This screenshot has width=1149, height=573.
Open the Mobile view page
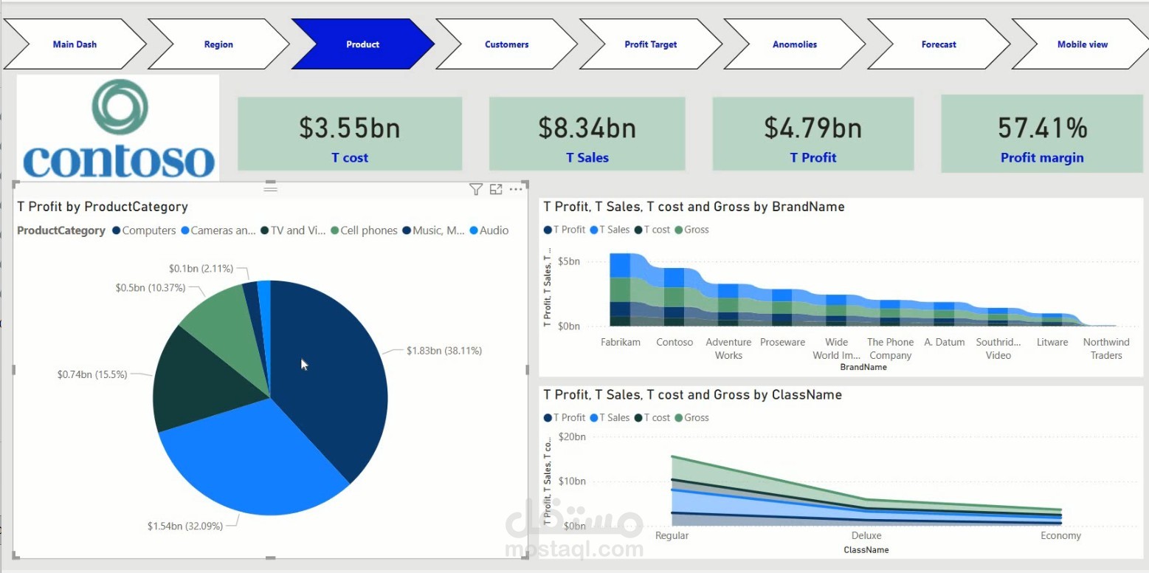pos(1082,44)
